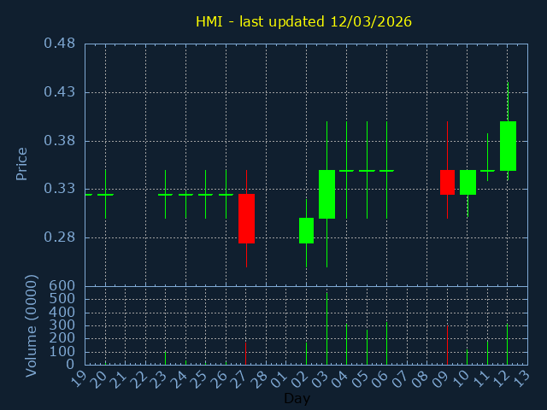Click the day 19 tick on the x-axis
The height and width of the screenshot is (410, 547).
pyautogui.click(x=79, y=377)
